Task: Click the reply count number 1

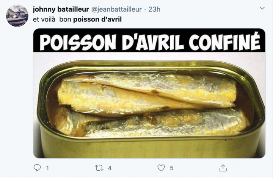Action: [47, 168]
